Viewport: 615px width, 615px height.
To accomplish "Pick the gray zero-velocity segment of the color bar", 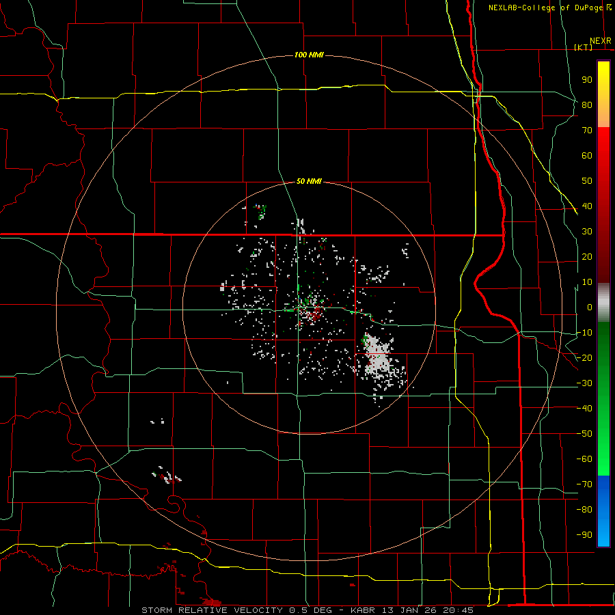I will tap(603, 303).
